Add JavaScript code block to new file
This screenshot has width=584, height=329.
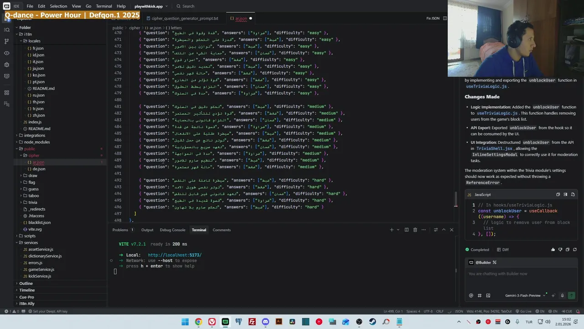click(573, 195)
